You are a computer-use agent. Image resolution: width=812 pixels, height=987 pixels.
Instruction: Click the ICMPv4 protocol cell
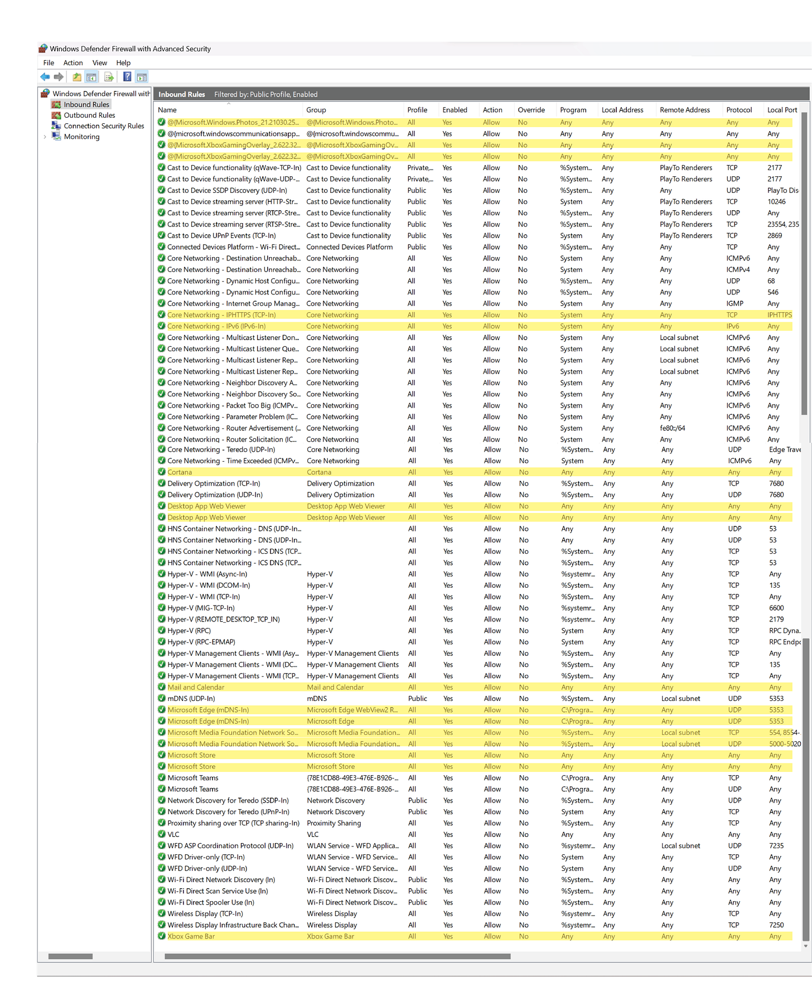click(x=738, y=270)
